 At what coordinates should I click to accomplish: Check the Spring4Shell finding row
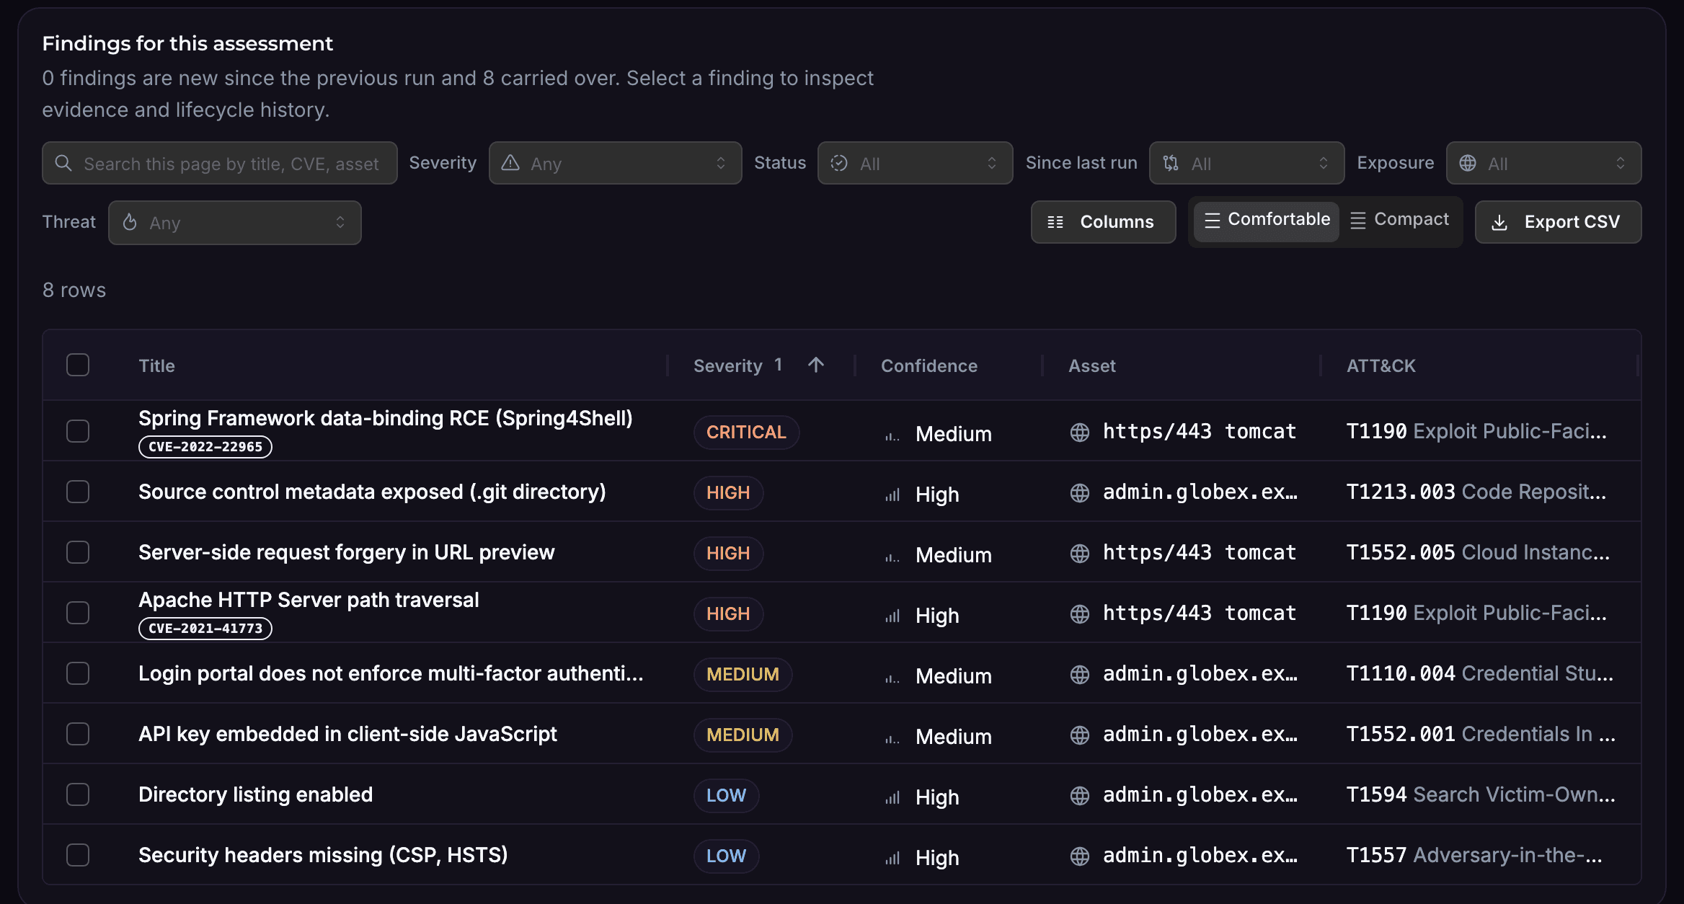tap(78, 431)
